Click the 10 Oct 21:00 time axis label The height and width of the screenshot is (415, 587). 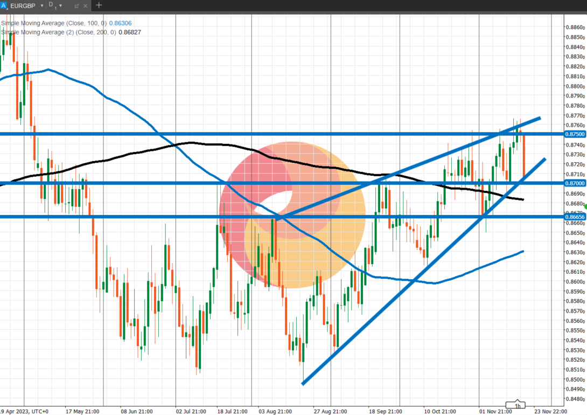[440, 411]
